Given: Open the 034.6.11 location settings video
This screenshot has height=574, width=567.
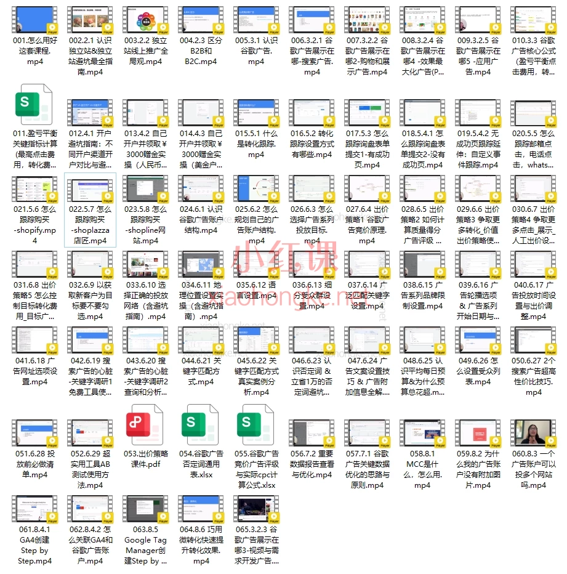Looking at the screenshot, I should 201,267.
